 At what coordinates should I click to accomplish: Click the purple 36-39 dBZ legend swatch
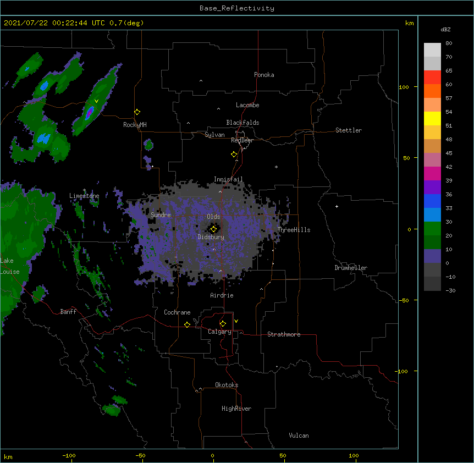tap(432, 188)
